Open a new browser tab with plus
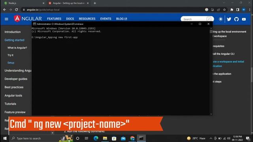This screenshot has width=253, height=142. pyautogui.click(x=95, y=3)
